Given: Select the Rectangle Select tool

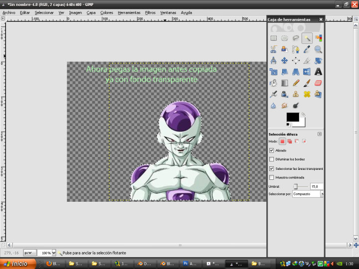Looking at the screenshot, I should [x=273, y=38].
